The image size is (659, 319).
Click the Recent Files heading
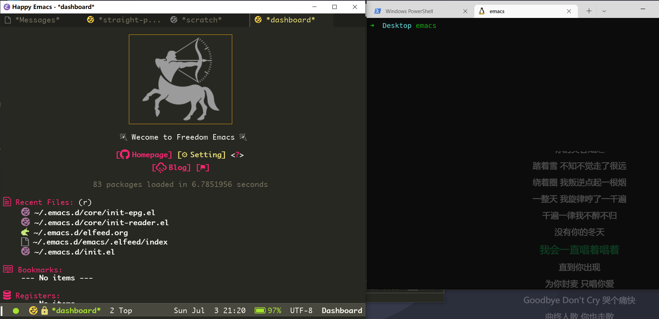click(44, 202)
